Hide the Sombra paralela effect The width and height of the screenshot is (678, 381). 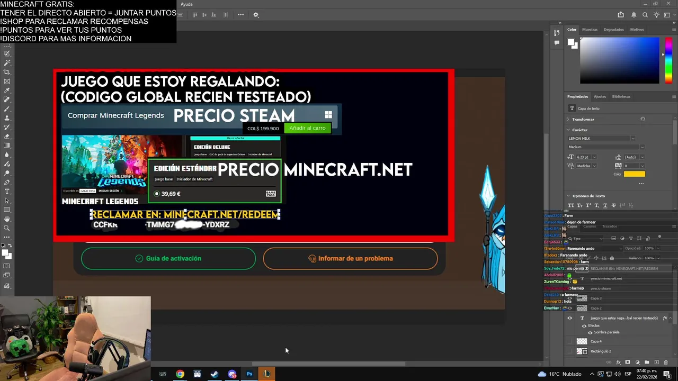point(590,332)
